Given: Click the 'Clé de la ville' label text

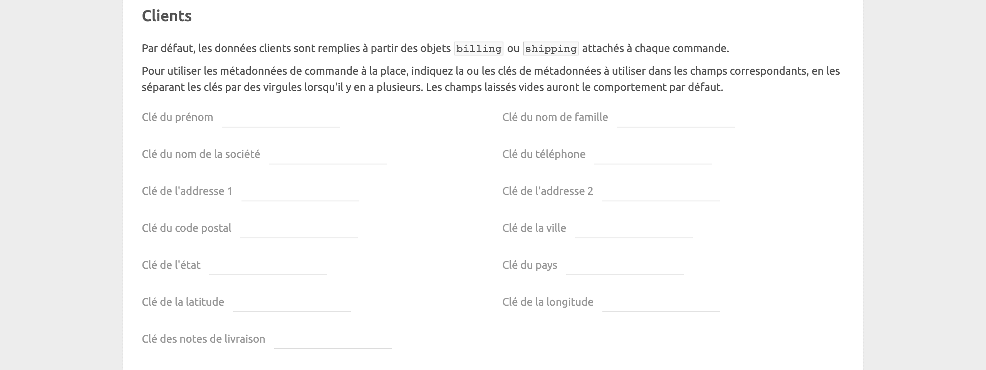Looking at the screenshot, I should click(x=534, y=228).
